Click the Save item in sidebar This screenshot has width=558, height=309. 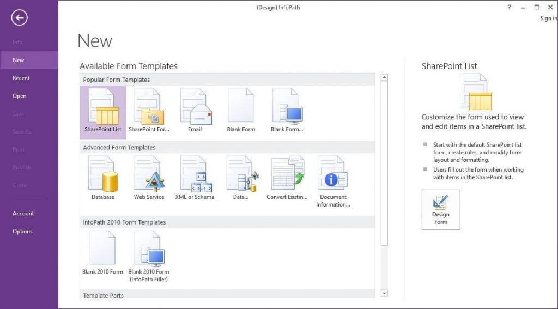(29, 113)
